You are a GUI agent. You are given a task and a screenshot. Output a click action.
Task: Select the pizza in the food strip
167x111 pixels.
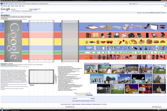pyautogui.click(x=149, y=42)
